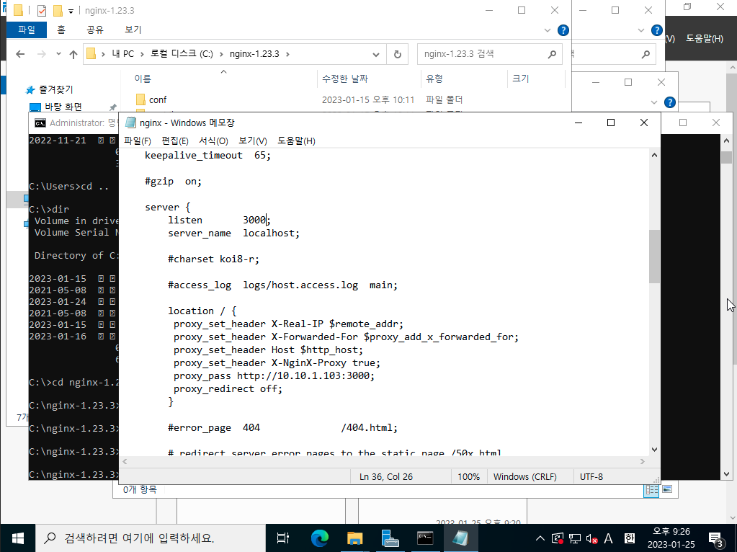Click 로컬 디스크 (C:) breadcrumb

[182, 54]
